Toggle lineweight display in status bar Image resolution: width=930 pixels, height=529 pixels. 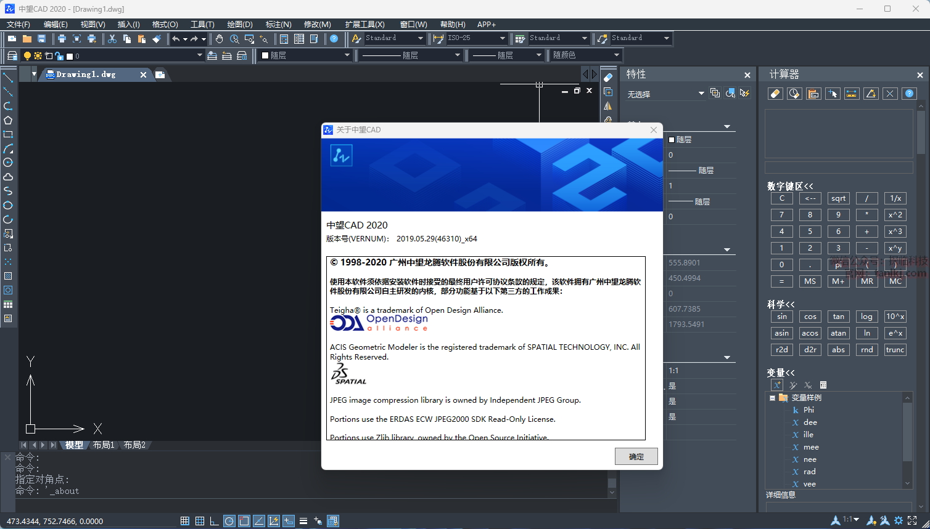[x=303, y=521]
